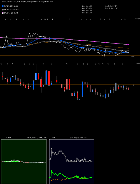140x184 pixels.
Task: Click the blue DOW ST legend swatch
Action: pos(3,6)
